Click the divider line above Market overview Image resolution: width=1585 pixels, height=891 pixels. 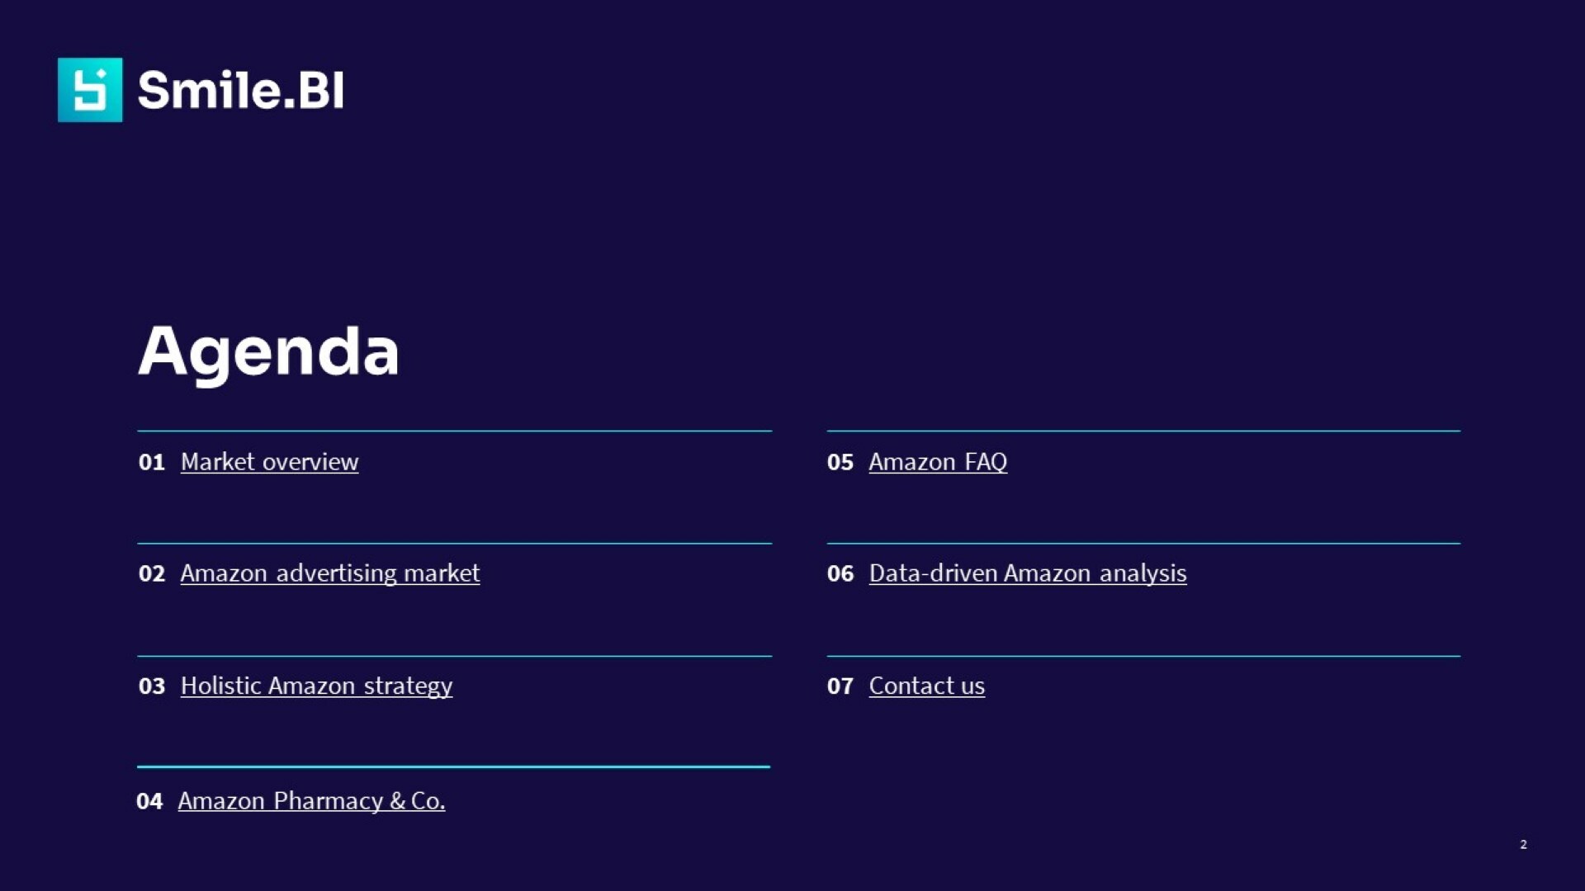pos(454,431)
